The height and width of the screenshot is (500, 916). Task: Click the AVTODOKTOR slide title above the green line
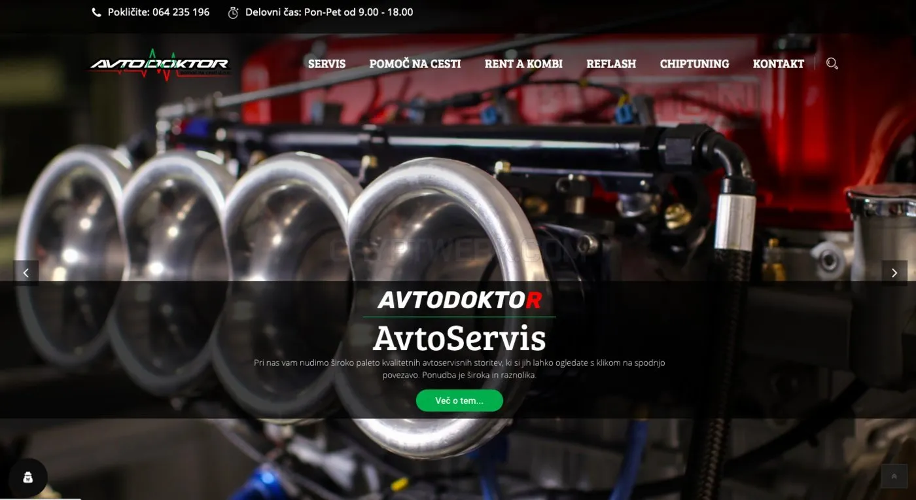coord(459,300)
